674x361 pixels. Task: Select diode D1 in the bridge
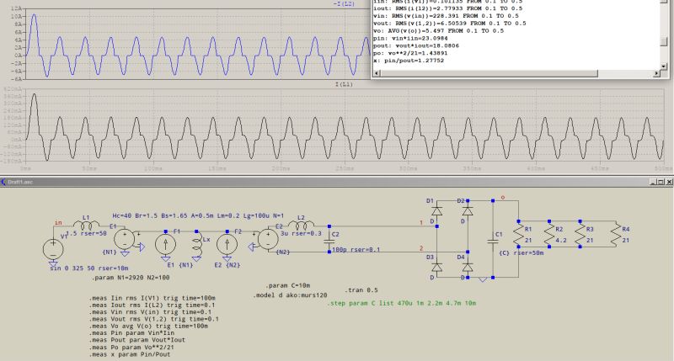coord(436,210)
